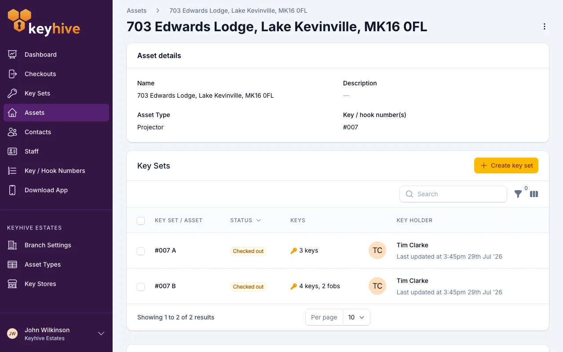This screenshot has height=352, width=563.
Task: Click TC avatar in #007 B row
Action: [377, 286]
